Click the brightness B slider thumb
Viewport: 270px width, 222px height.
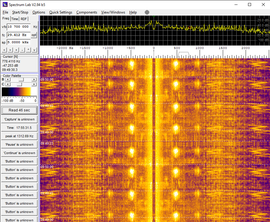point(21,80)
